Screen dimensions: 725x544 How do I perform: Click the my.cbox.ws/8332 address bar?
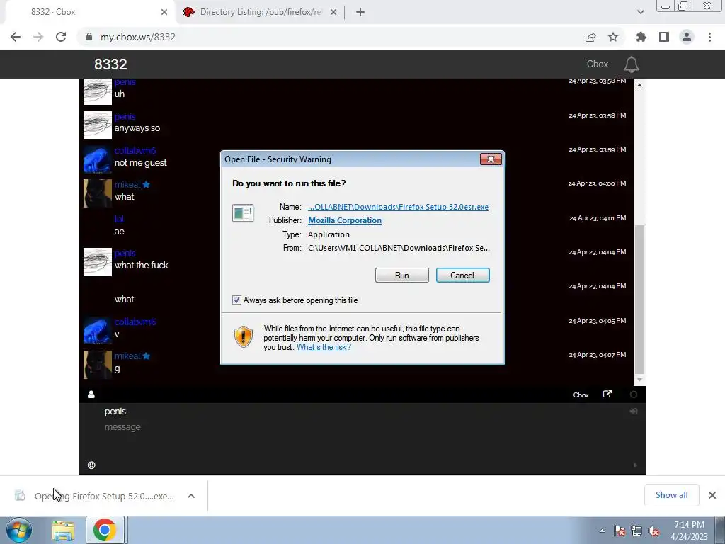pos(324,37)
